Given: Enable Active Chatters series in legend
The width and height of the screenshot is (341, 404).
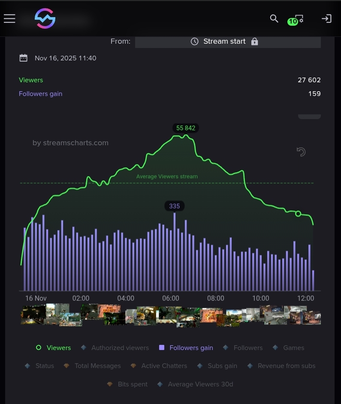Looking at the screenshot, I should [159, 365].
